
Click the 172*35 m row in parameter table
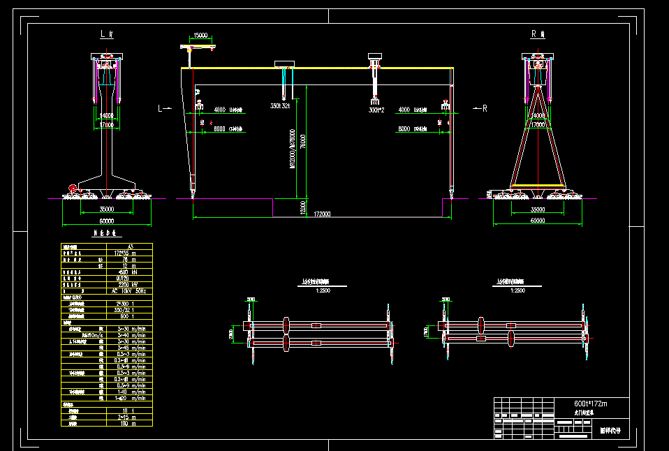(107, 253)
